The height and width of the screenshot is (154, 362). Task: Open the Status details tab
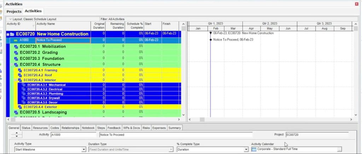[26, 128]
